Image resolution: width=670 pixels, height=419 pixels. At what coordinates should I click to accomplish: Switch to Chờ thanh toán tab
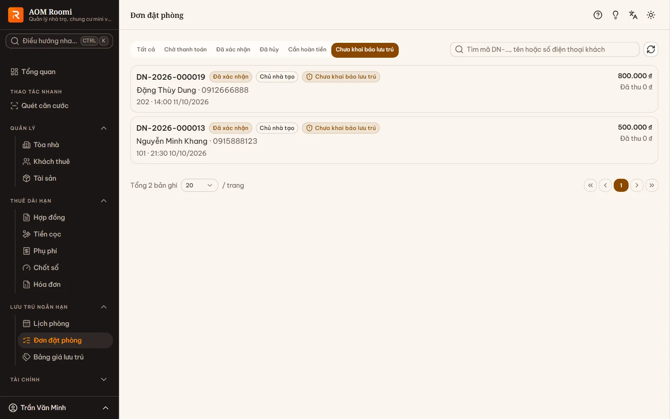185,50
